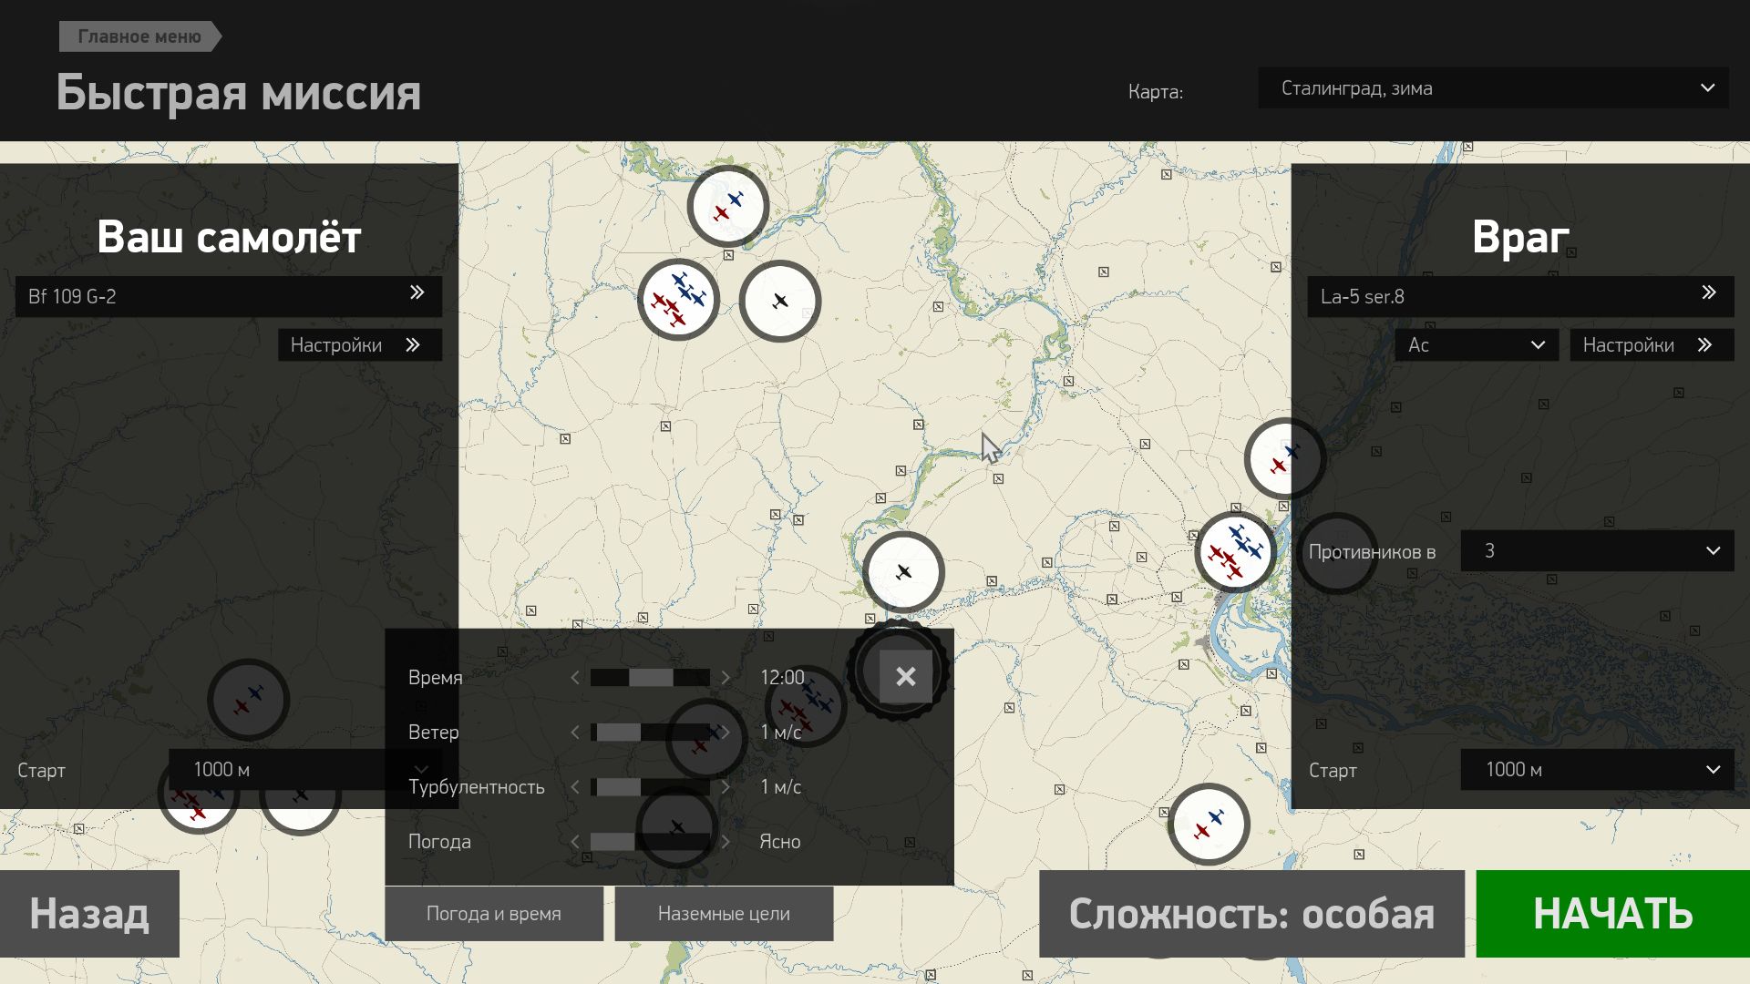
Task: Click the Турбулентность 1 м/с value
Action: pyautogui.click(x=781, y=787)
